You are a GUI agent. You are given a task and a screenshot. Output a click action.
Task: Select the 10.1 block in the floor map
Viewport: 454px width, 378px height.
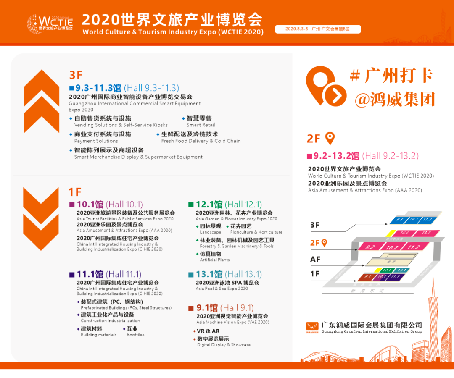coord(382,277)
